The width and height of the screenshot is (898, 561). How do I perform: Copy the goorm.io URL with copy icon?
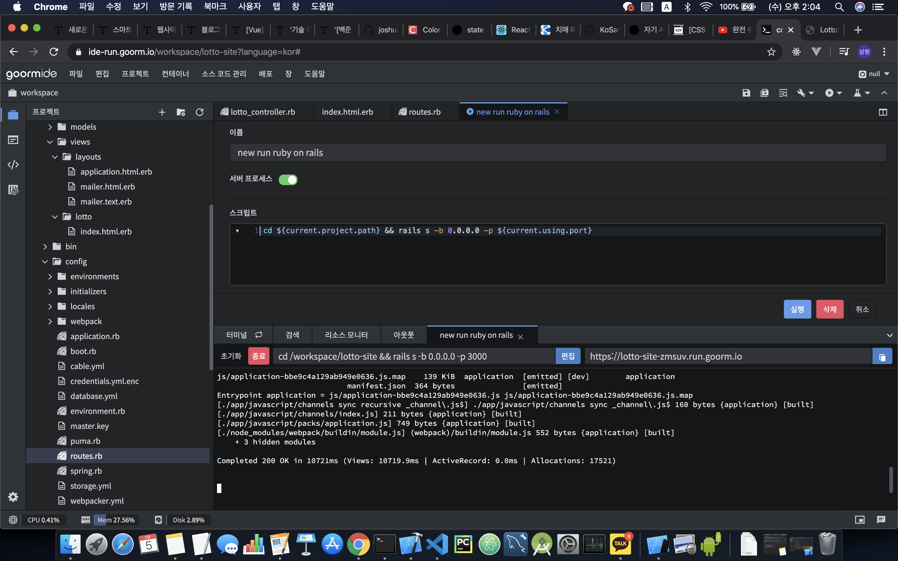(x=882, y=357)
